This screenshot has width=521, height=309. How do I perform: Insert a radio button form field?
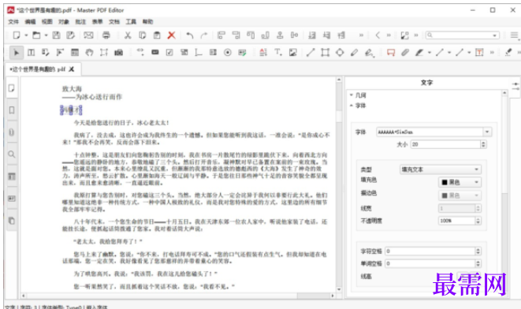(228, 53)
